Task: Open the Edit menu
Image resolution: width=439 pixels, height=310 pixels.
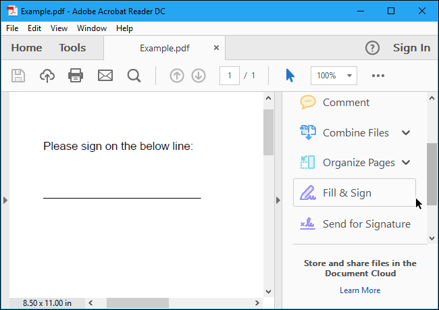Action: [34, 28]
